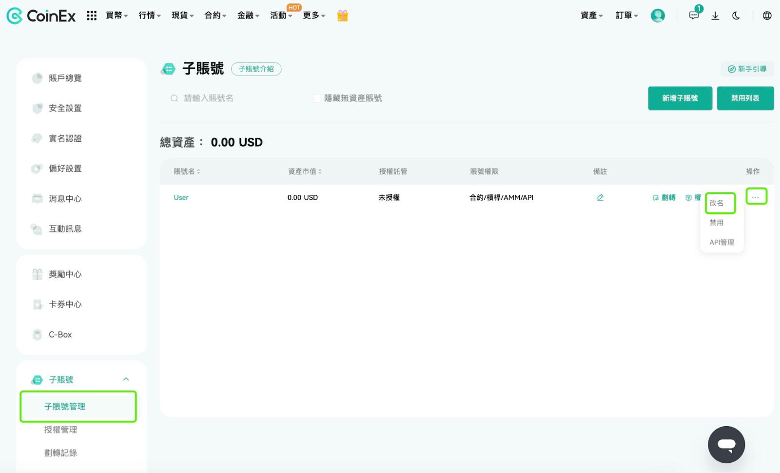
Task: Click the three-dots more actions button
Action: pos(756,197)
